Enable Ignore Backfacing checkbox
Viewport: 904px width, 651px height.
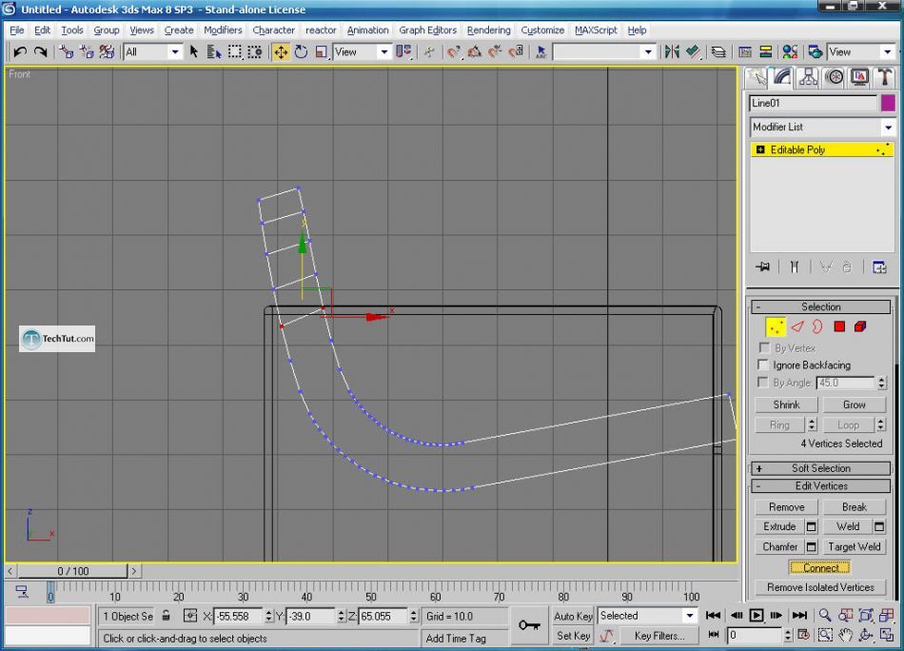click(x=763, y=365)
